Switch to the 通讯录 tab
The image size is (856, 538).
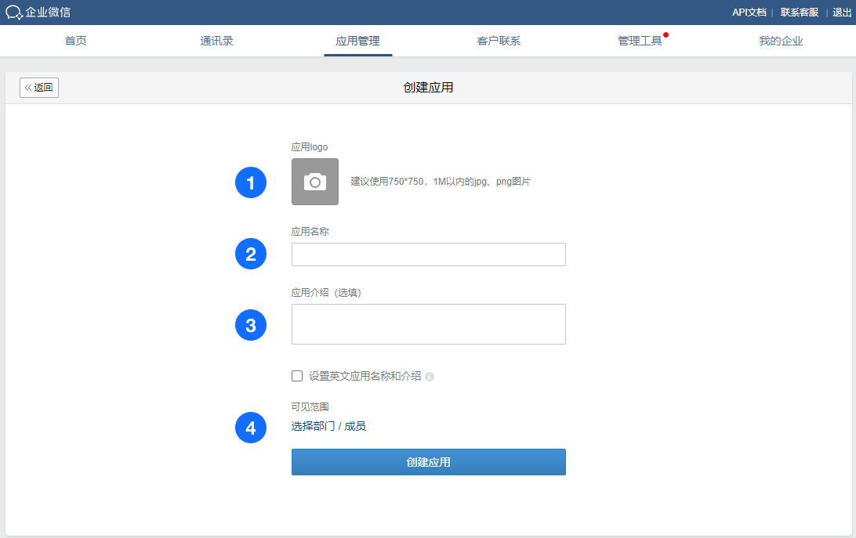pos(216,41)
